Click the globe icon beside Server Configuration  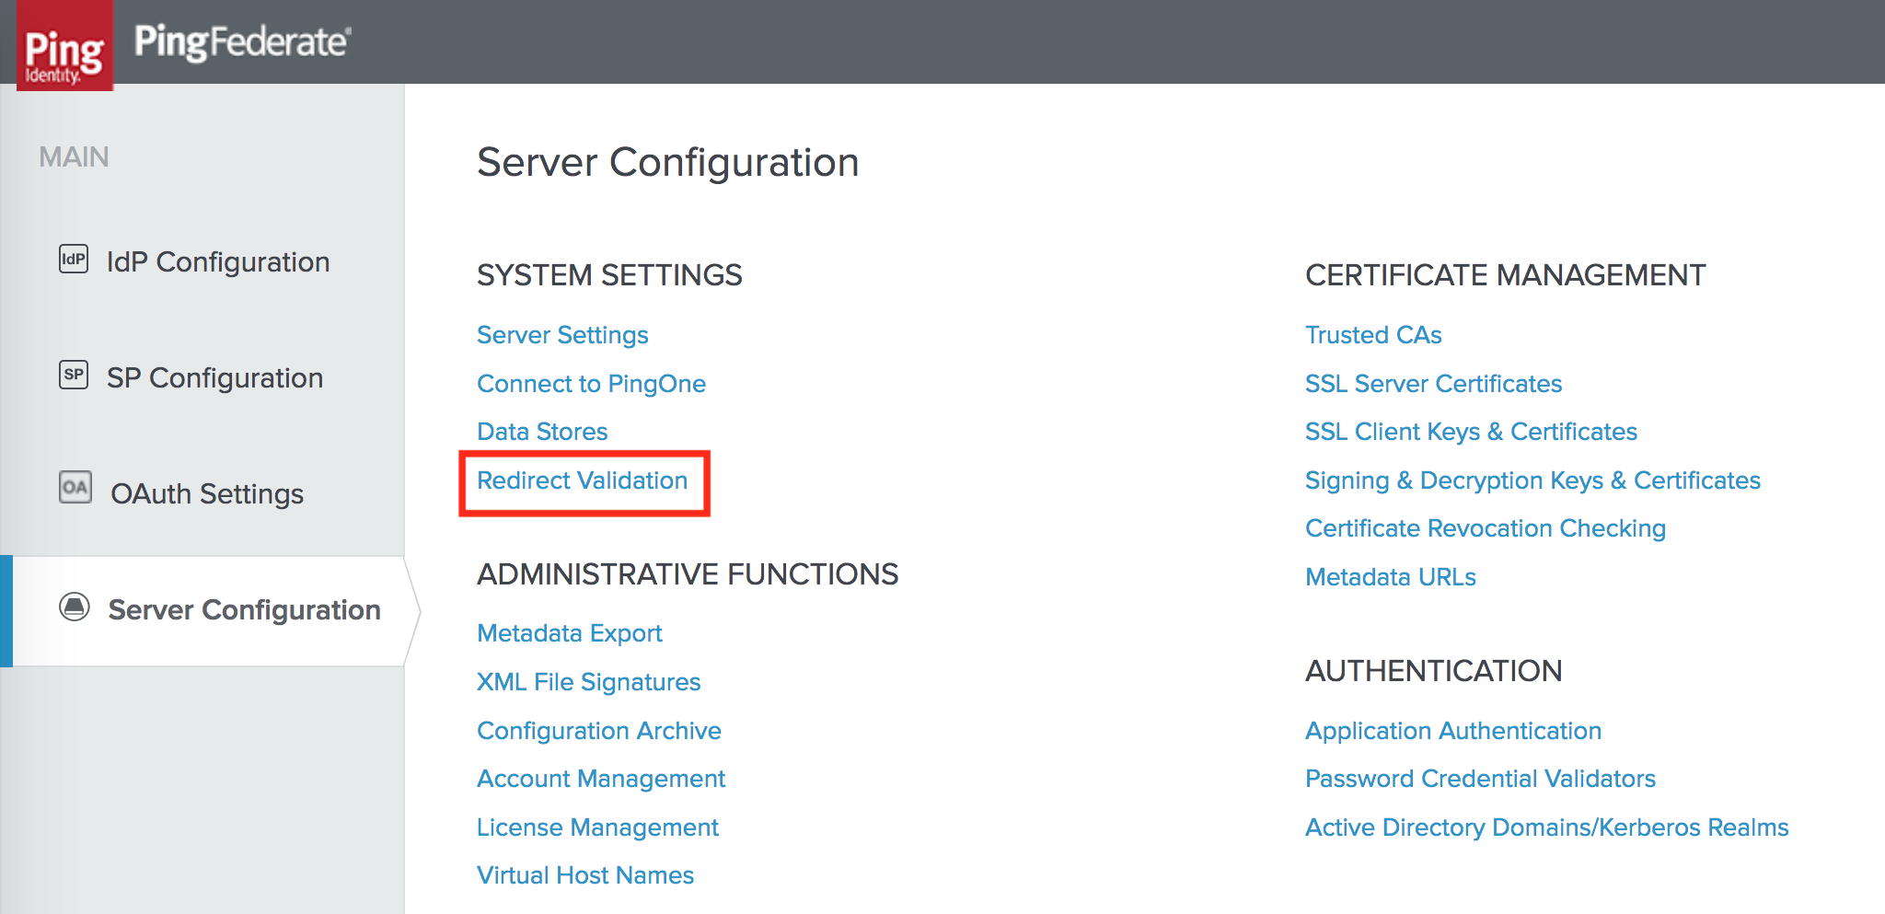click(x=76, y=607)
